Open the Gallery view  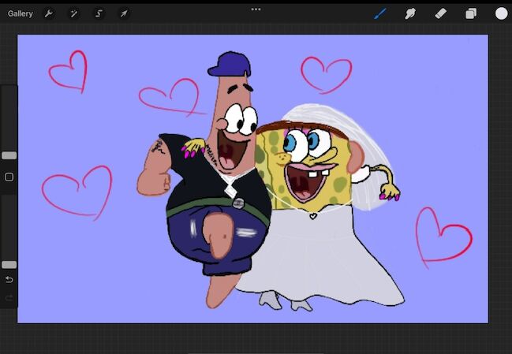click(21, 13)
